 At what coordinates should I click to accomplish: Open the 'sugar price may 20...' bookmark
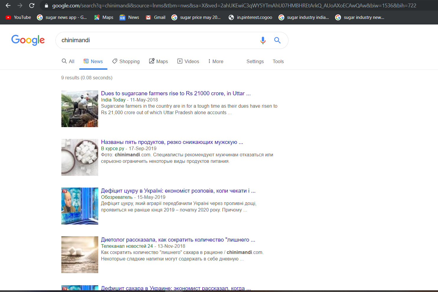[196, 17]
